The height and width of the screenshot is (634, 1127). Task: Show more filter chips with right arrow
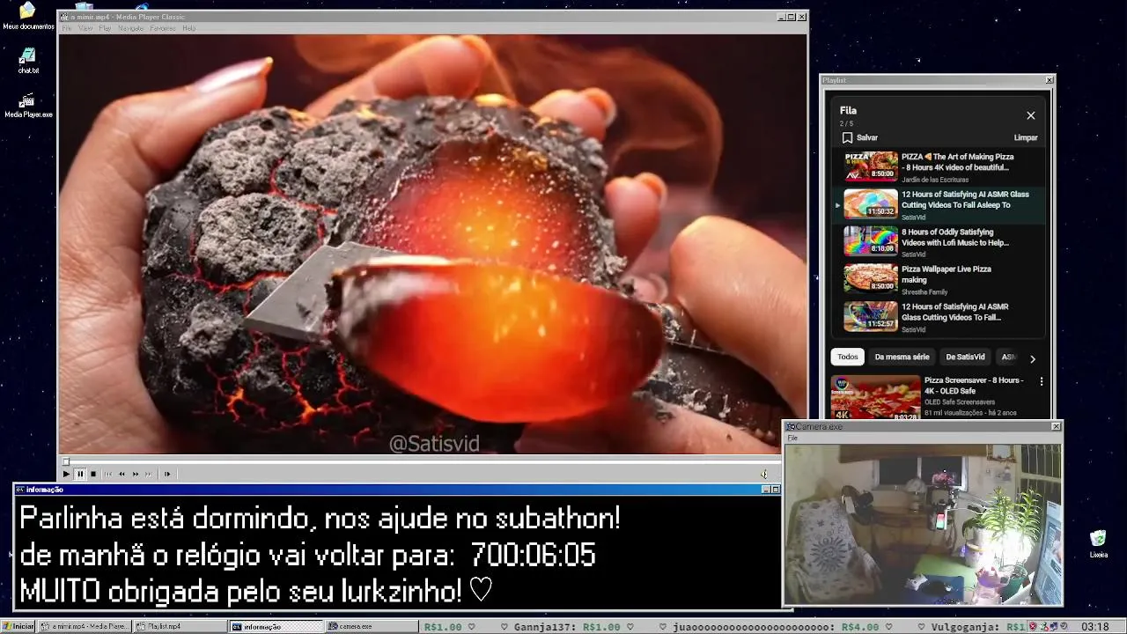pyautogui.click(x=1033, y=358)
